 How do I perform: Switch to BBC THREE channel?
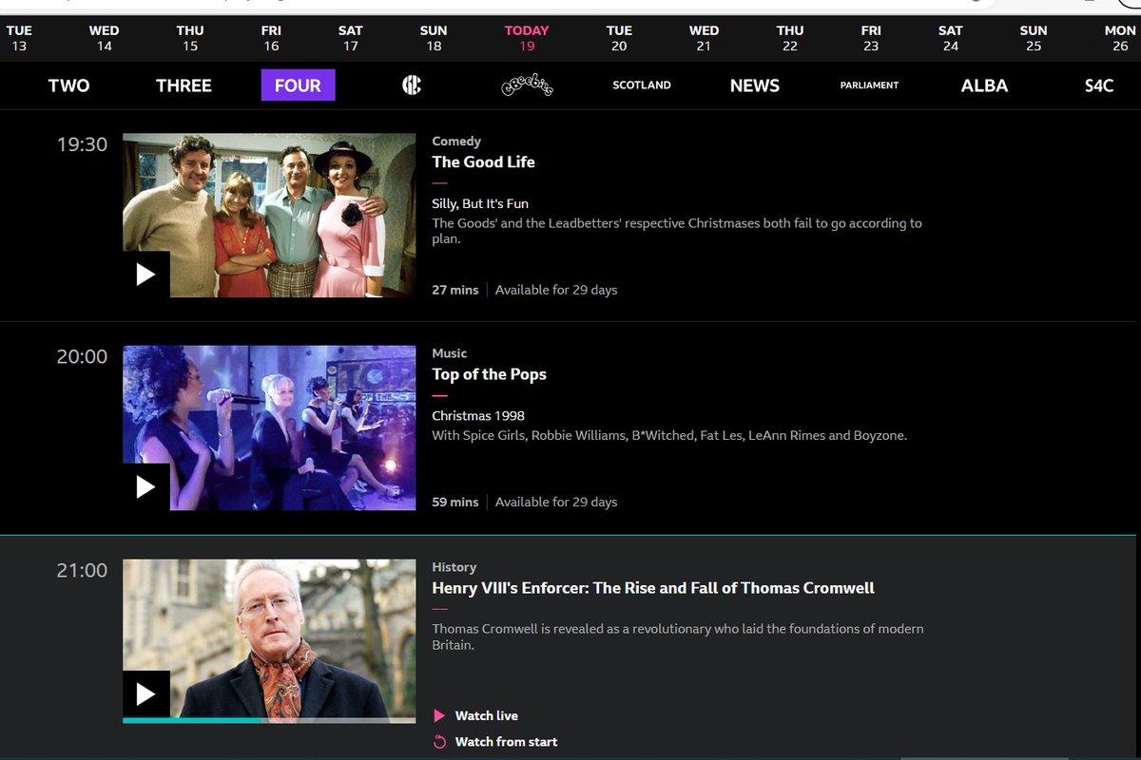[184, 85]
